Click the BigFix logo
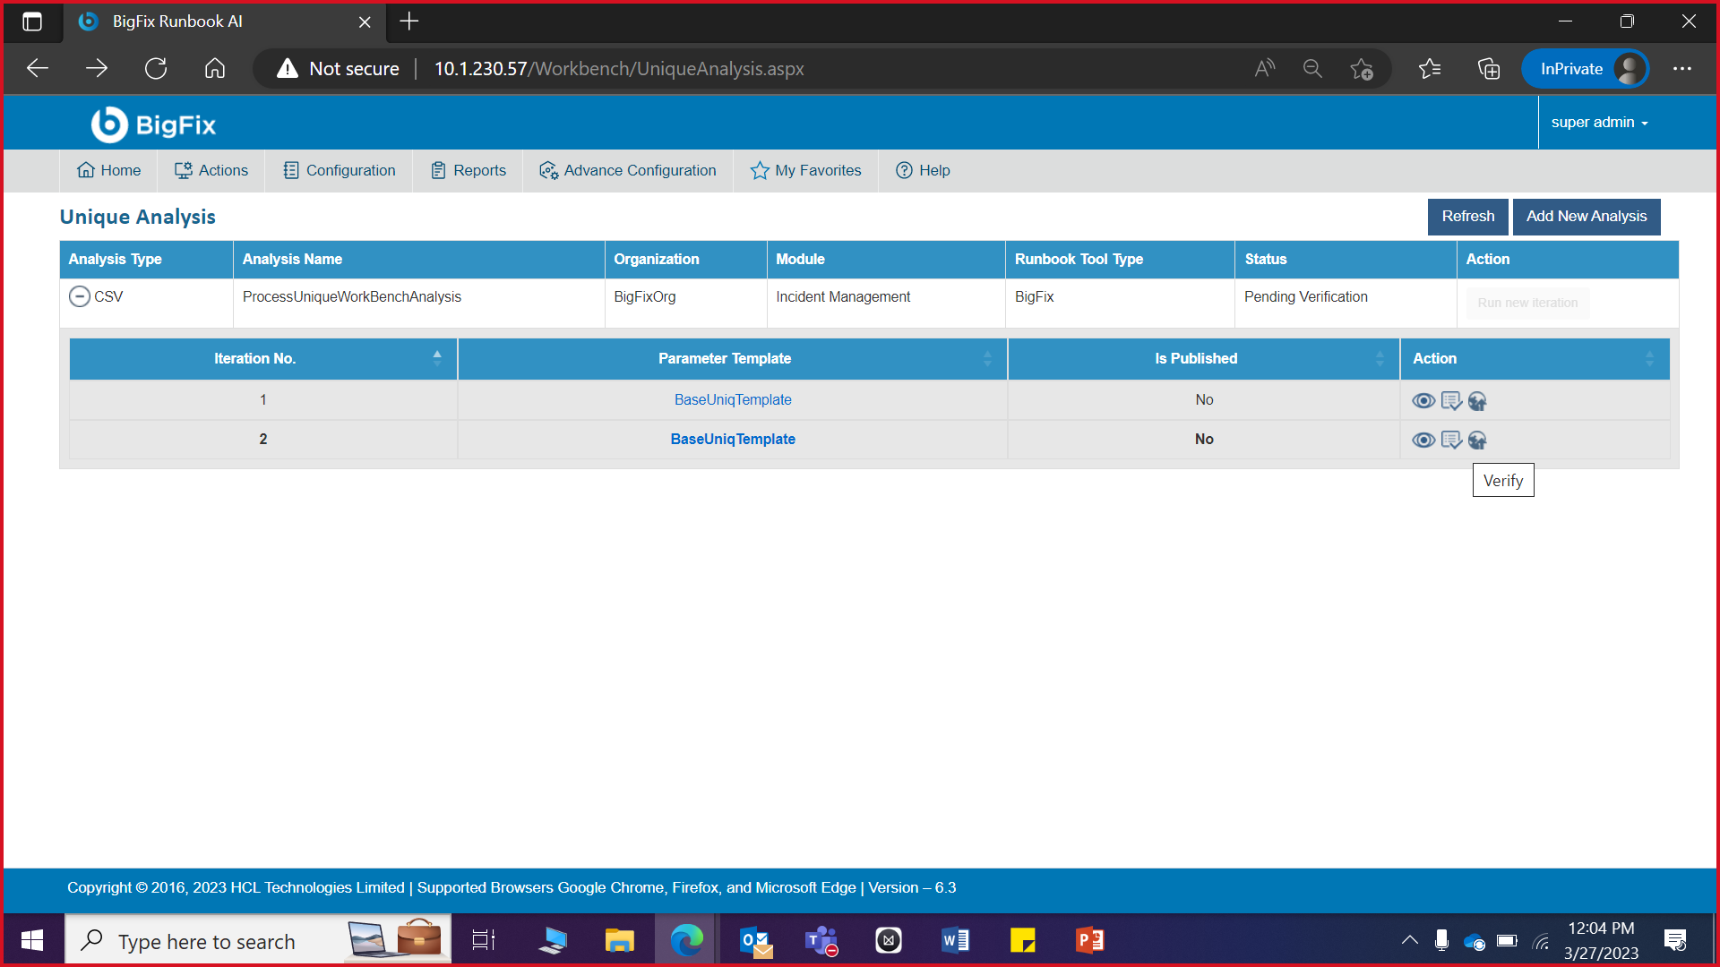The height and width of the screenshot is (967, 1720). (153, 124)
